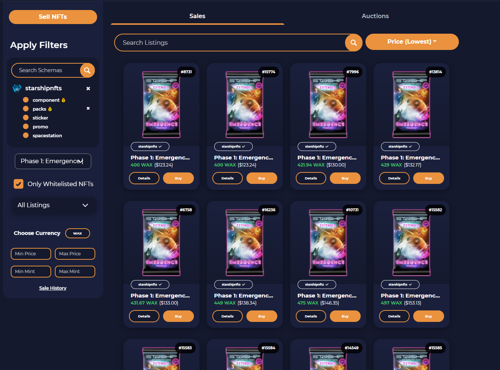View Details for pack #15774
Image resolution: width=500 pixels, height=370 pixels.
click(x=228, y=178)
